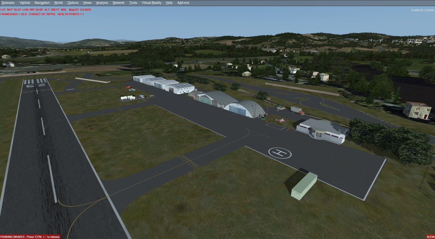This screenshot has height=239, width=435.
Task: Click the PARKING BRAKES status message
Action: [x=30, y=237]
